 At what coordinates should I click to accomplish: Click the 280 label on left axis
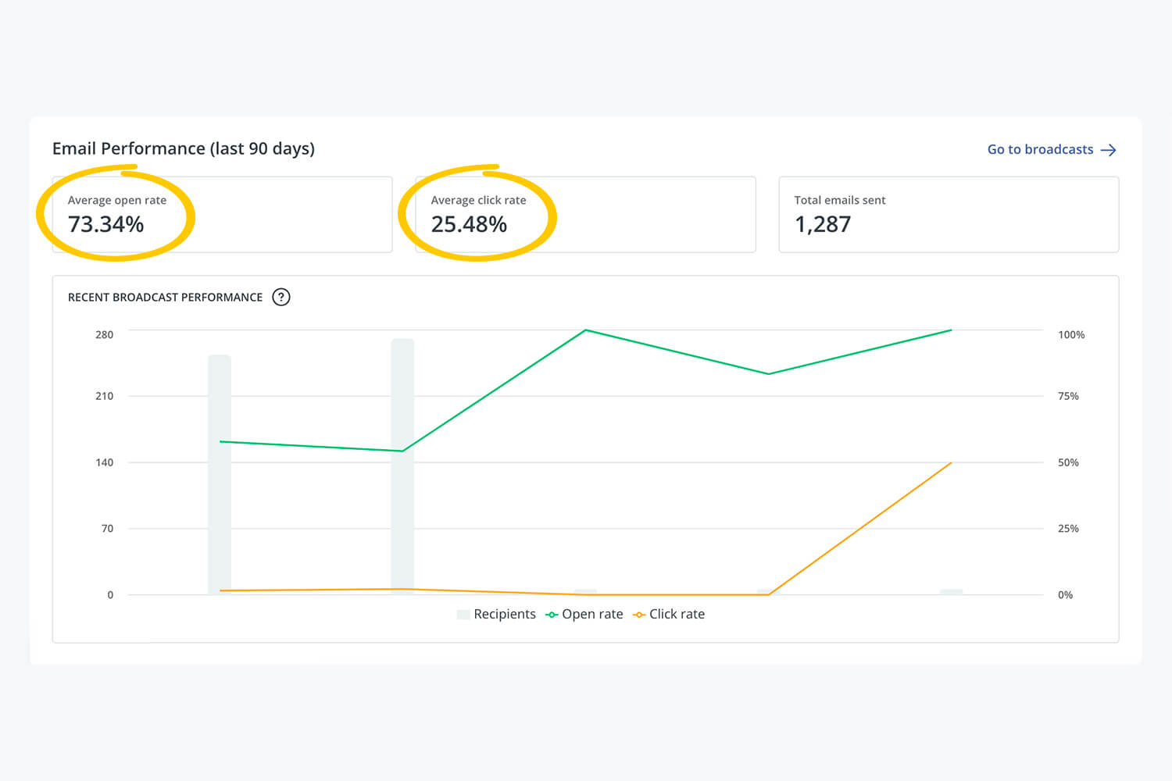coord(105,334)
